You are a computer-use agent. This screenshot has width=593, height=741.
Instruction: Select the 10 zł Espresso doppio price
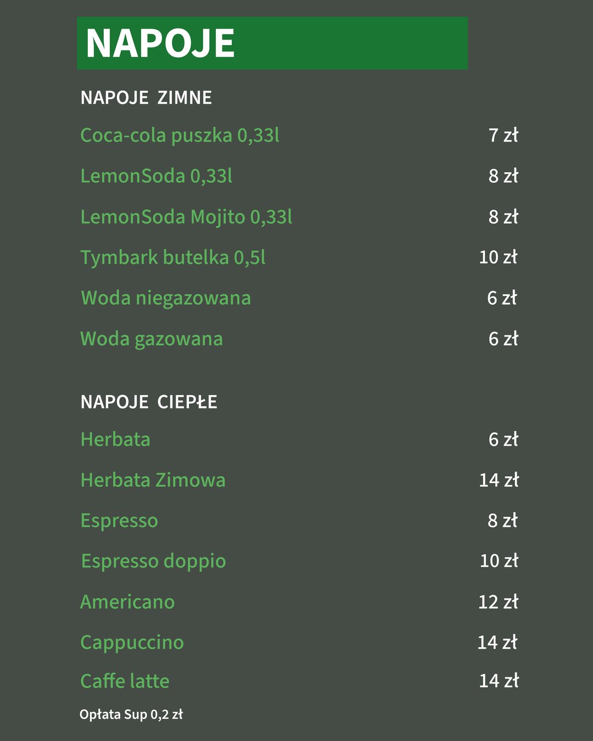499,561
